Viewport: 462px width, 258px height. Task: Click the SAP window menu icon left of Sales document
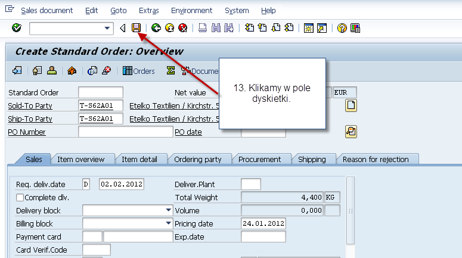[x=10, y=9]
